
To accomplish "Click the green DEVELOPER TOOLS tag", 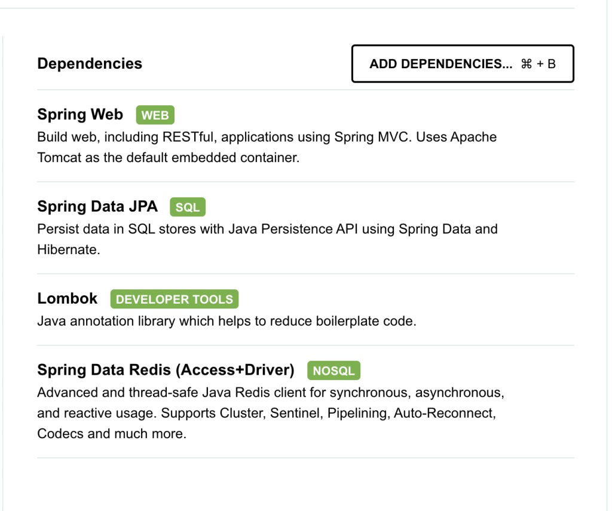I will point(174,299).
